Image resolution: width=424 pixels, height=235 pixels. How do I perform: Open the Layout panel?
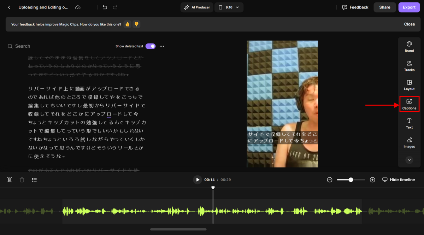(x=409, y=85)
